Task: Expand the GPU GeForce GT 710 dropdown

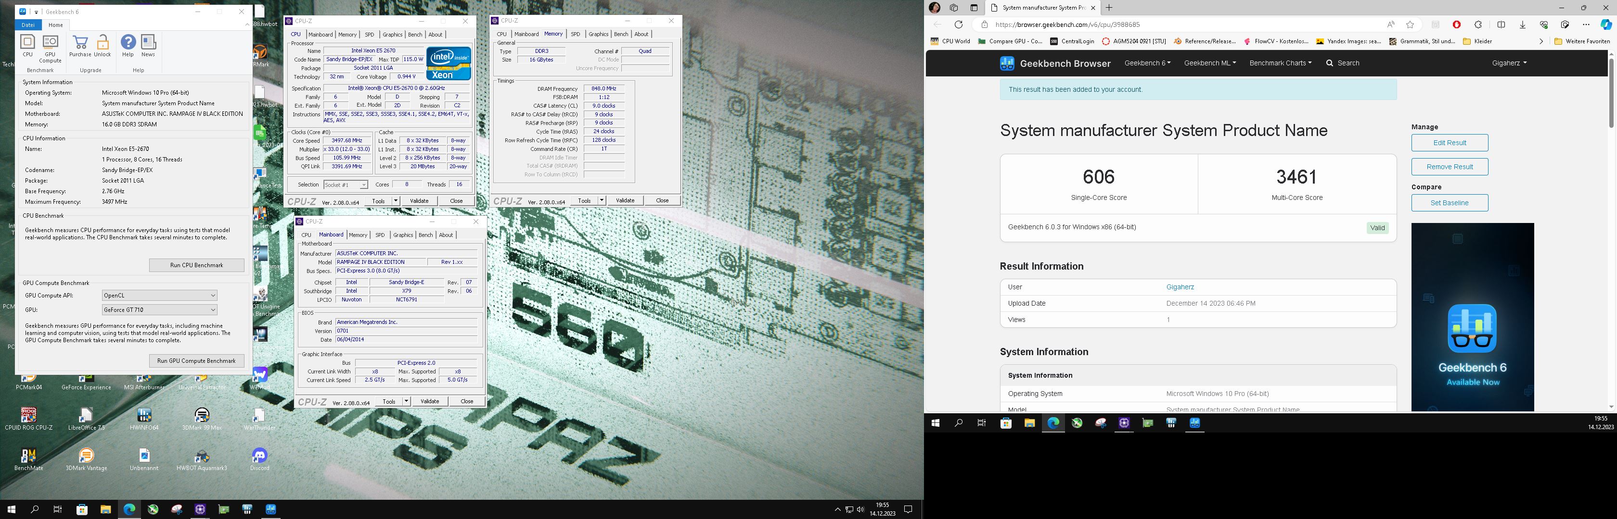Action: (159, 309)
